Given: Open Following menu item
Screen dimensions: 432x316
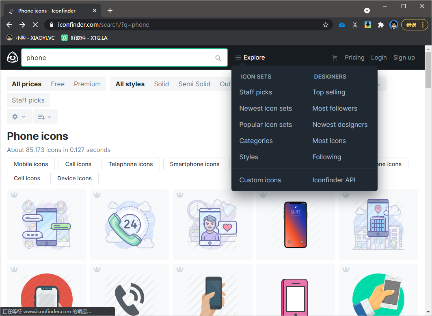Looking at the screenshot, I should [x=327, y=157].
